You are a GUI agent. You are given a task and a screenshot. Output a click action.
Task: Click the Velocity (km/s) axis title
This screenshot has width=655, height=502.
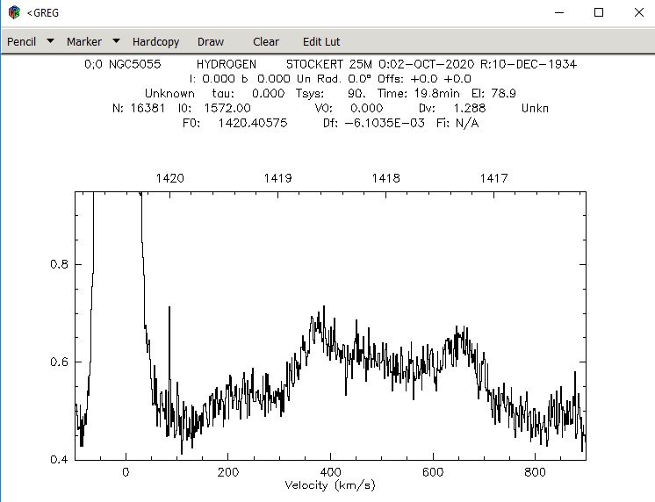(330, 485)
